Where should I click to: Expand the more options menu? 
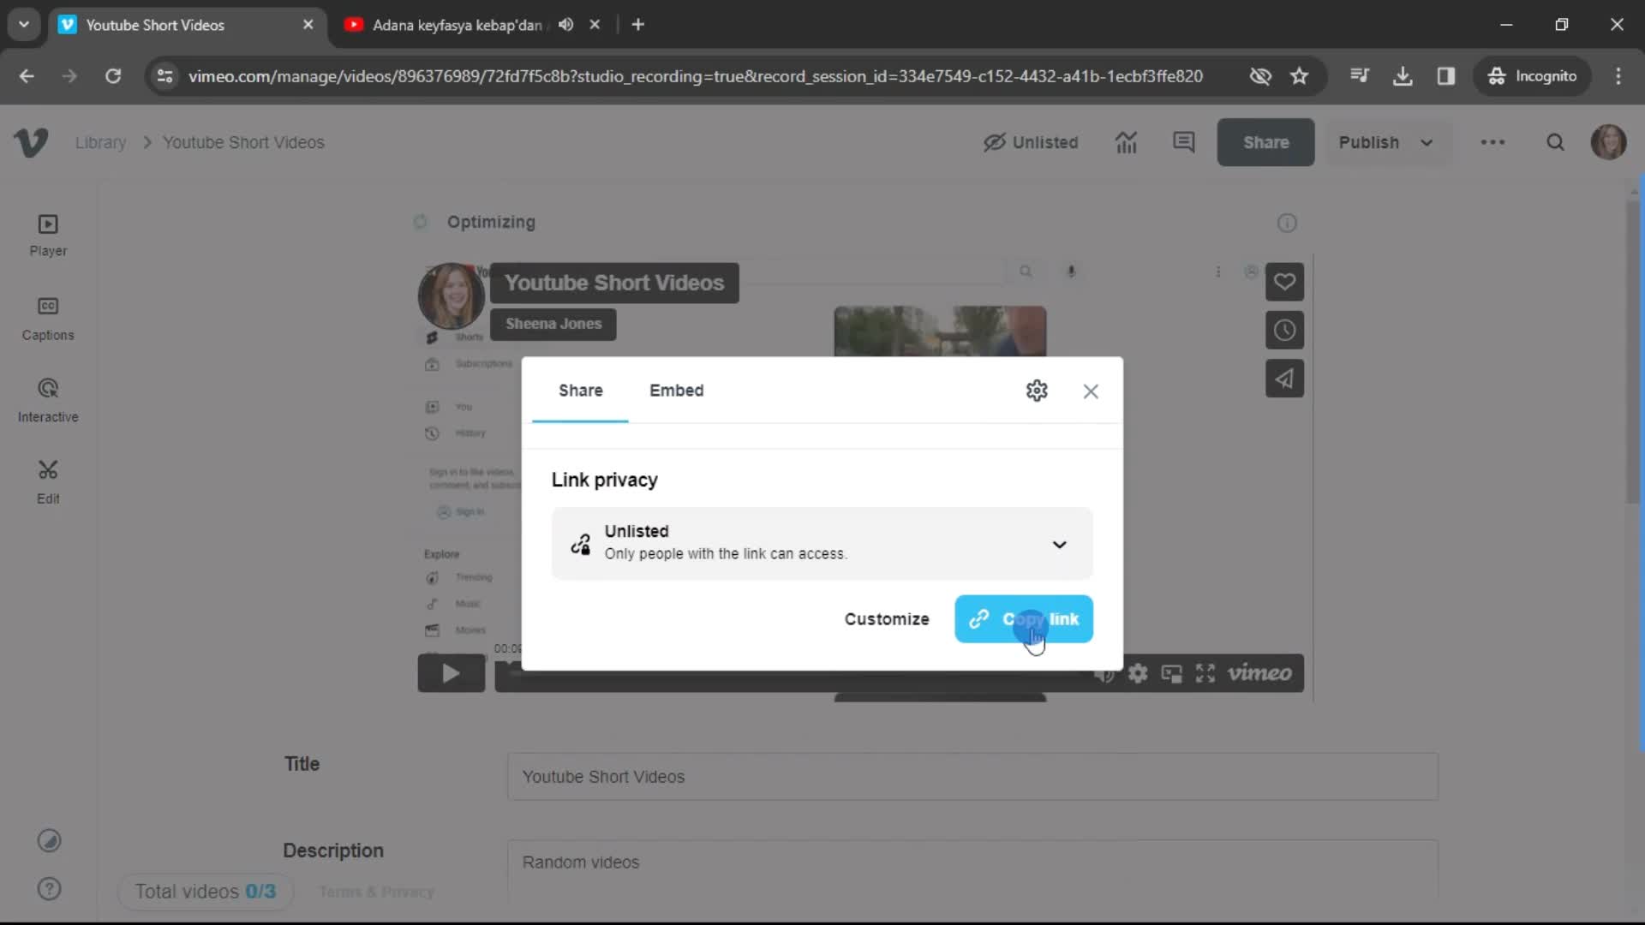pos(1493,142)
